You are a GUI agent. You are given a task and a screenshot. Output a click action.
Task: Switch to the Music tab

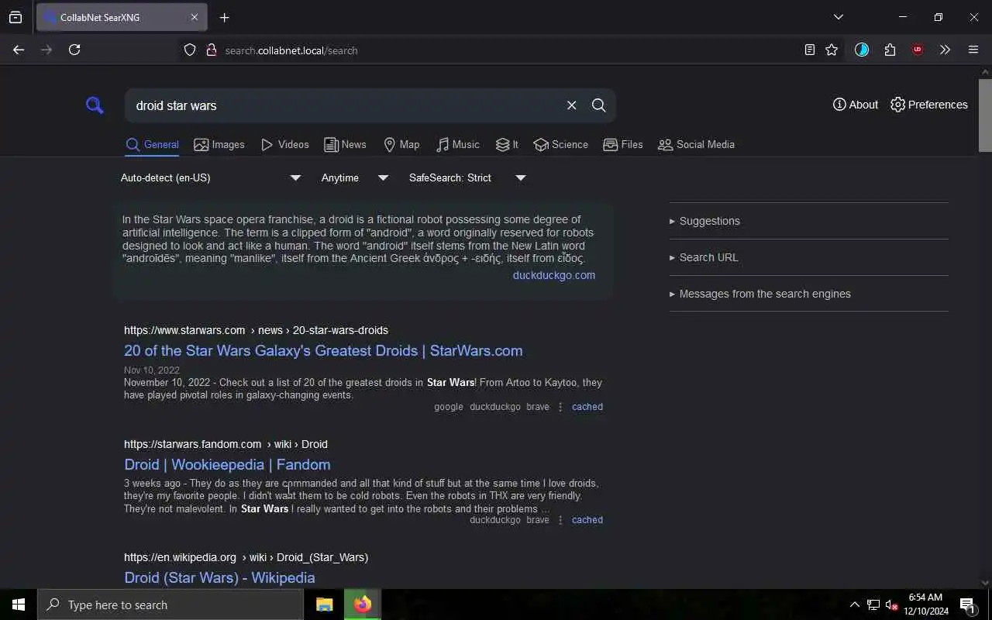pos(457,145)
